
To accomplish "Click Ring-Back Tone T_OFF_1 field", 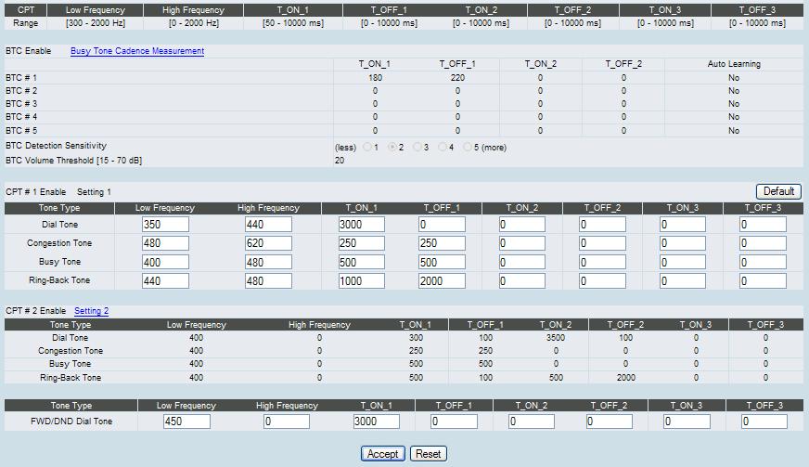I will 442,280.
